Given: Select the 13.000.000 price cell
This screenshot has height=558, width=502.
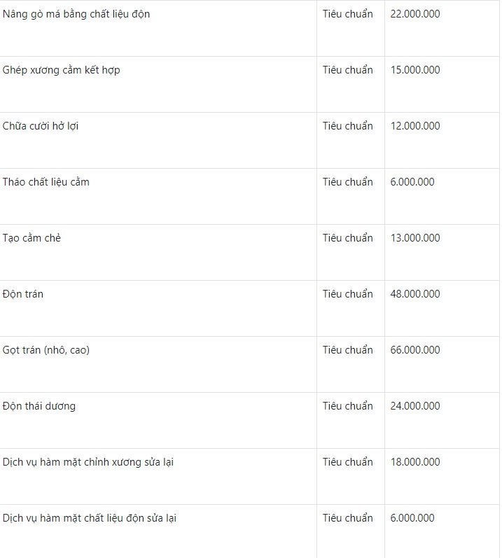Looking at the screenshot, I should (x=415, y=238).
